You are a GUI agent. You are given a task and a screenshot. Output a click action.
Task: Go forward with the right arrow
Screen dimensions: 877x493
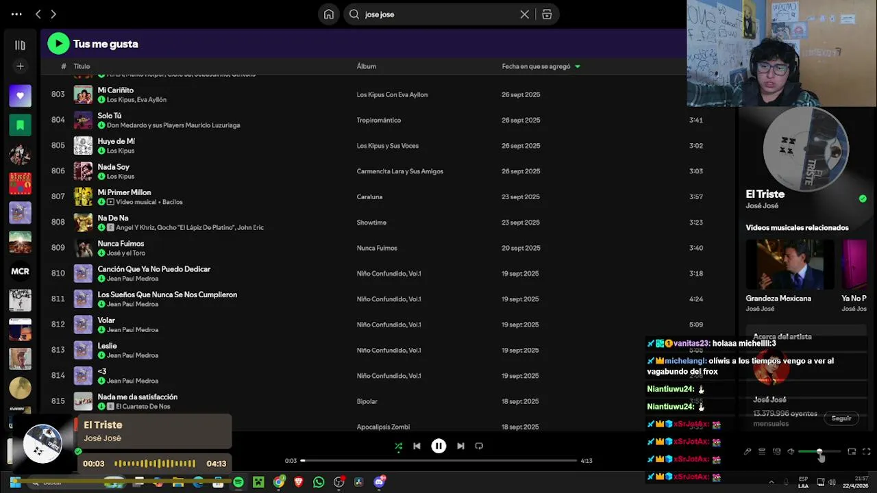pos(53,14)
